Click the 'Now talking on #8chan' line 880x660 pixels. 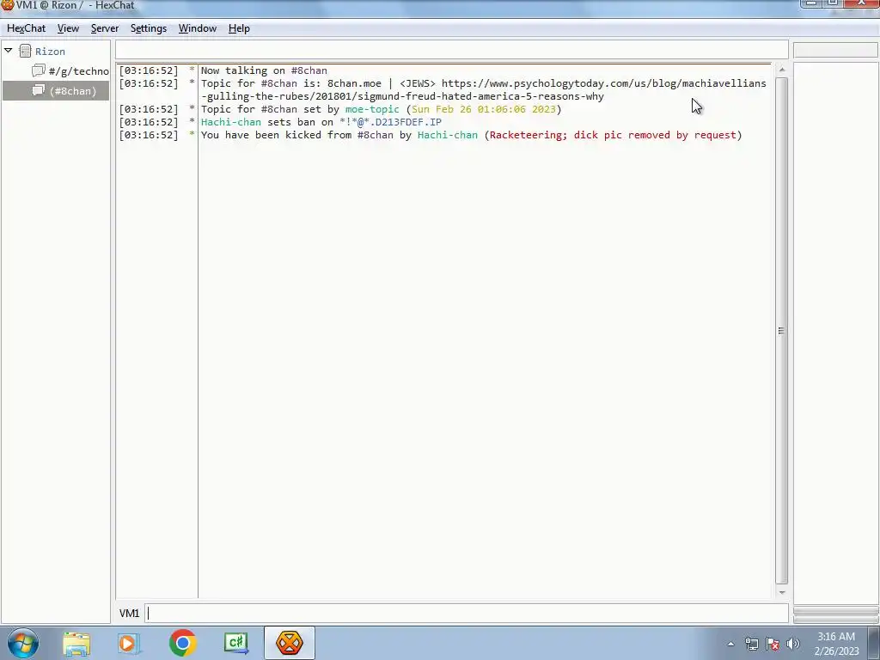pyautogui.click(x=264, y=70)
